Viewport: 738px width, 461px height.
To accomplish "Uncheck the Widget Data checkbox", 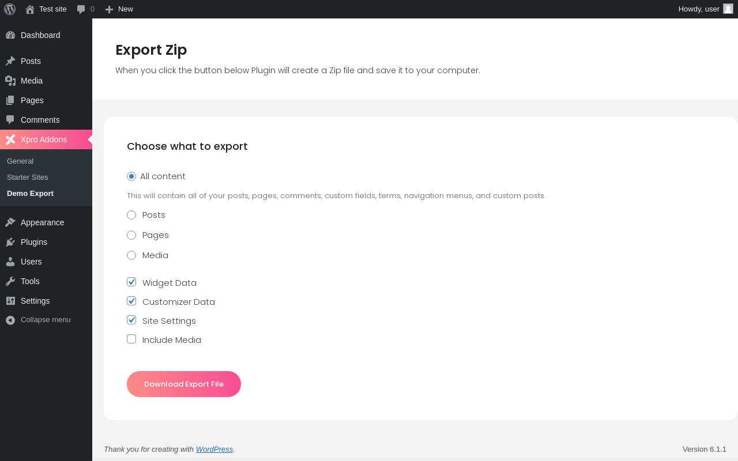I will (131, 282).
